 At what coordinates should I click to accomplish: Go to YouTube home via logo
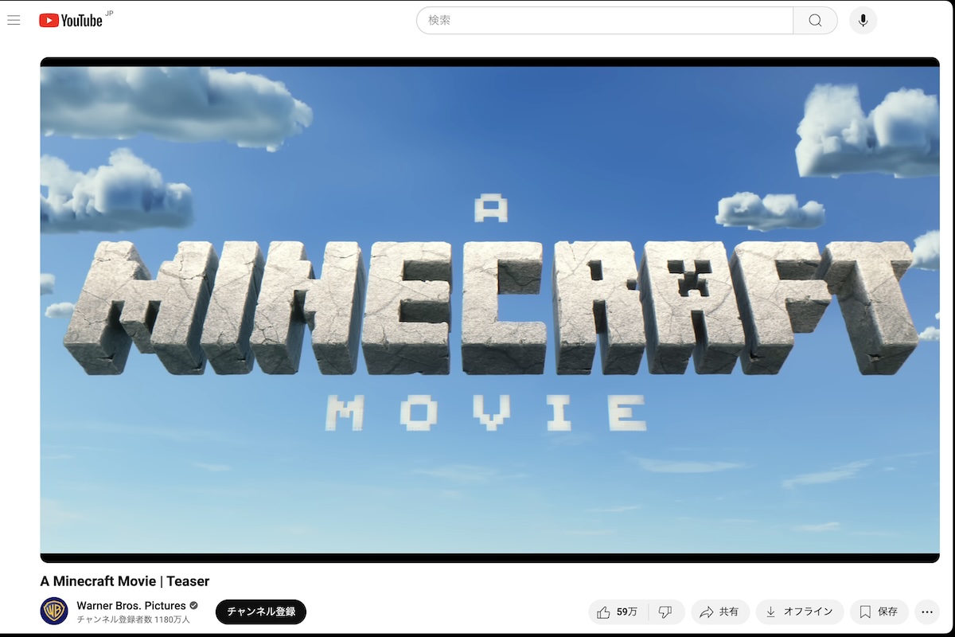point(71,21)
